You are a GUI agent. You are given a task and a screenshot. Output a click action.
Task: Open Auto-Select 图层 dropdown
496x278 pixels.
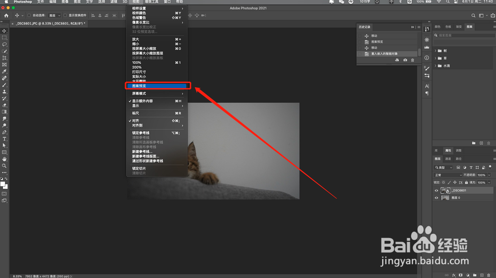click(x=54, y=15)
